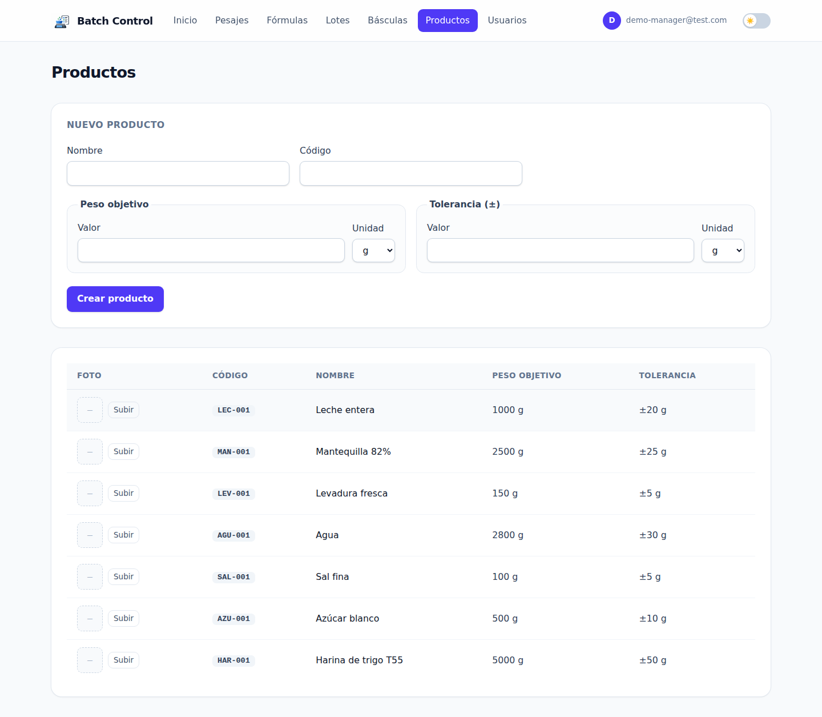Click Subir for Harina de trigo T55
Screen dimensions: 822x717
tap(123, 660)
